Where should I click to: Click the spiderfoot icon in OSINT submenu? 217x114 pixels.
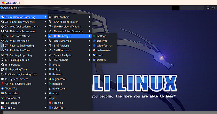coord(94,41)
